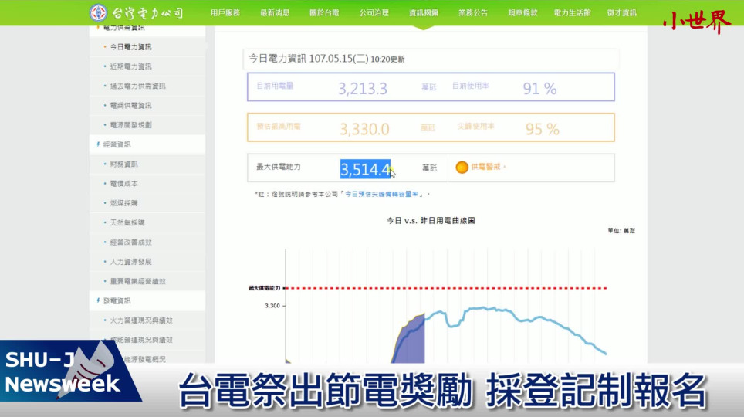Viewport: 744px width, 417px height.
Task: Click the lightning icon beside 發電資訊
Action: pos(98,300)
